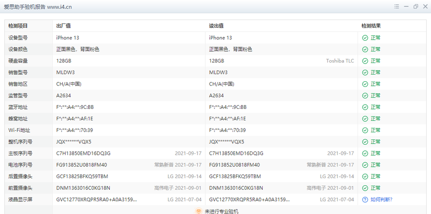Click the green check icon for 监管型号
Screen dimensions: 431x214
tap(365, 96)
